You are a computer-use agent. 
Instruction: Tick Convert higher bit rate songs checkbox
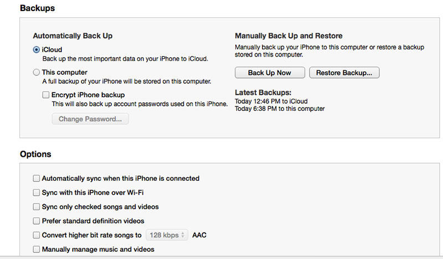37,235
